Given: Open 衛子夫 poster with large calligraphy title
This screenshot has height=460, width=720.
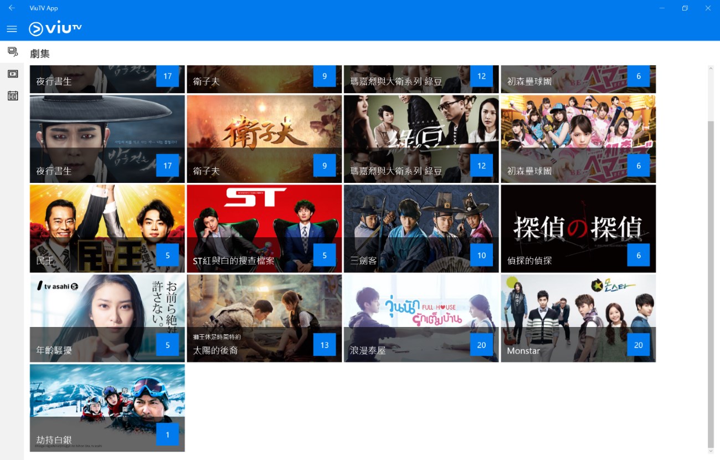Looking at the screenshot, I should (264, 139).
